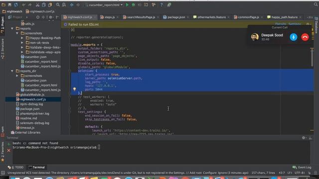Screen dimensions: 319x179
Task: Click the Synchronize refresh icon
Action: click(16, 4)
